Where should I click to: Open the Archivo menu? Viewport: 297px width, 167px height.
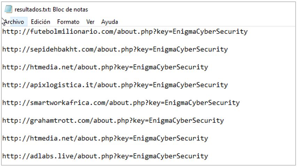pos(14,22)
